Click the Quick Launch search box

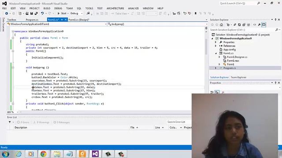tap(240, 3)
